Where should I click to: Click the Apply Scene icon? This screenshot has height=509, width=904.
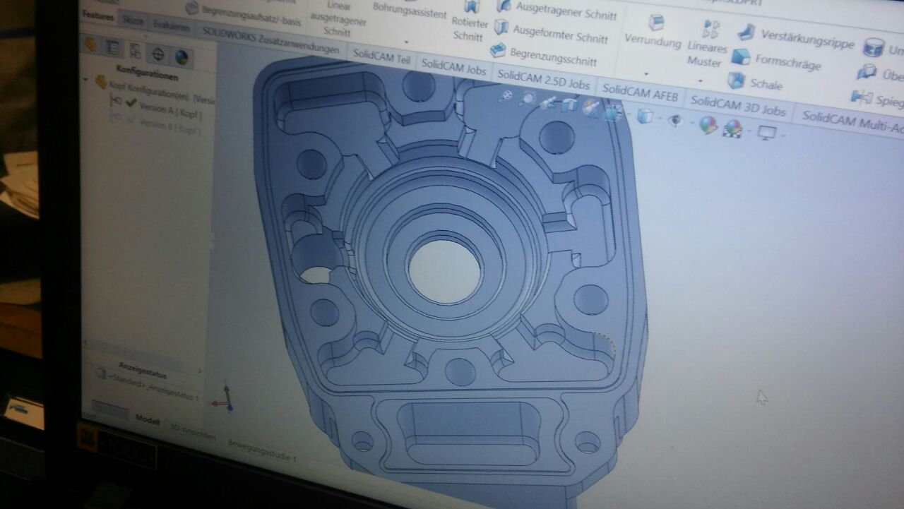[x=733, y=128]
